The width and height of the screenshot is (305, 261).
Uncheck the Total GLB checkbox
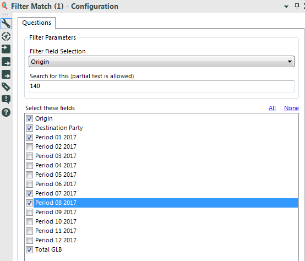point(29,249)
